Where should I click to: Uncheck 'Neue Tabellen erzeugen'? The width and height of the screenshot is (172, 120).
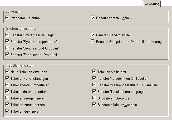pyautogui.click(x=7, y=72)
